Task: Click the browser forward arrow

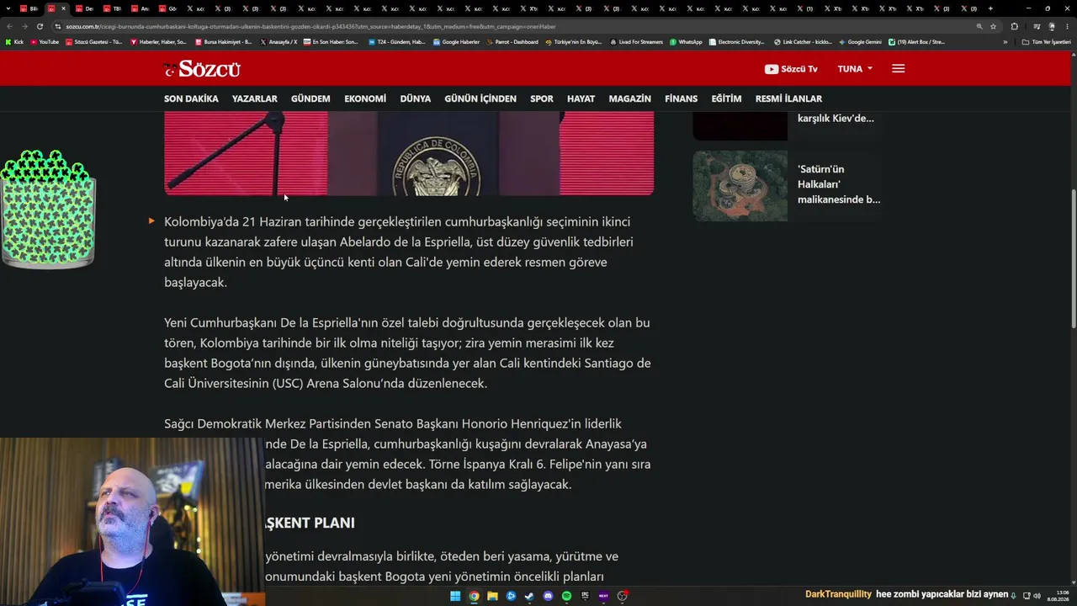Action: tap(24, 26)
